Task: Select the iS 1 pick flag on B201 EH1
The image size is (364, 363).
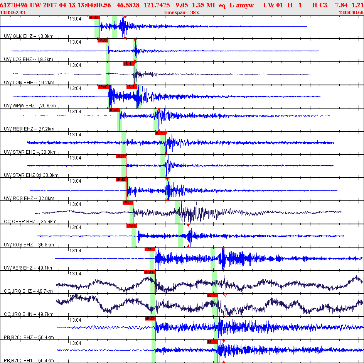Action: (212, 342)
